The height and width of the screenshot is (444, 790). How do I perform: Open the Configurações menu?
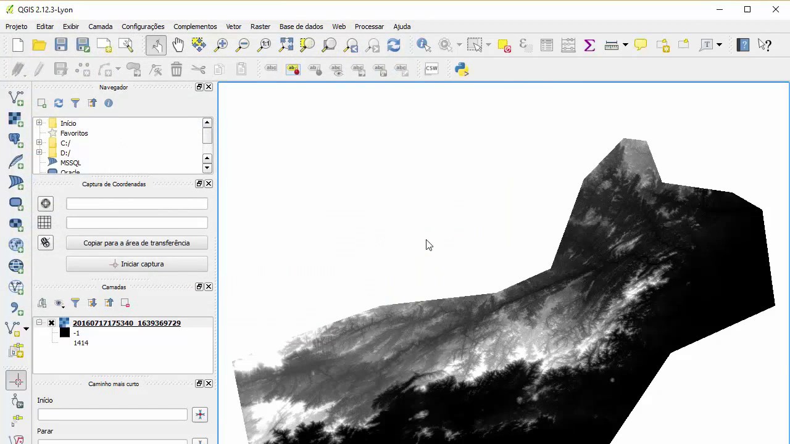pos(143,27)
